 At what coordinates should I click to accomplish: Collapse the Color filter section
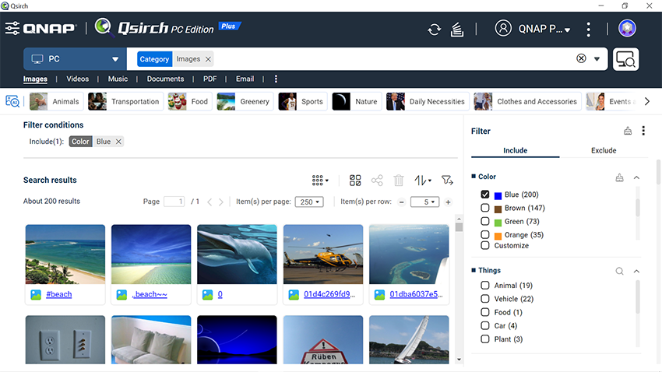point(636,177)
